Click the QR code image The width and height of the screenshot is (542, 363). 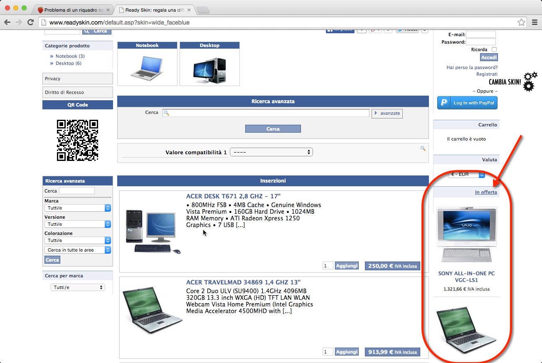77,140
